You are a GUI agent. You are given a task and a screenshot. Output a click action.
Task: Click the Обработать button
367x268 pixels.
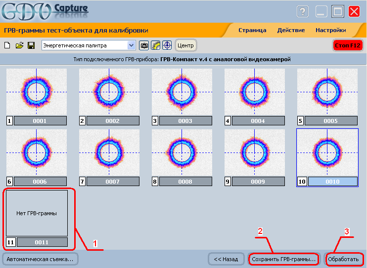(x=343, y=259)
